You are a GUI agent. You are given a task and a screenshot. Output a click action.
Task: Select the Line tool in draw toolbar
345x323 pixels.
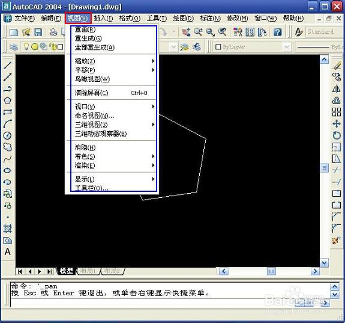coord(7,66)
